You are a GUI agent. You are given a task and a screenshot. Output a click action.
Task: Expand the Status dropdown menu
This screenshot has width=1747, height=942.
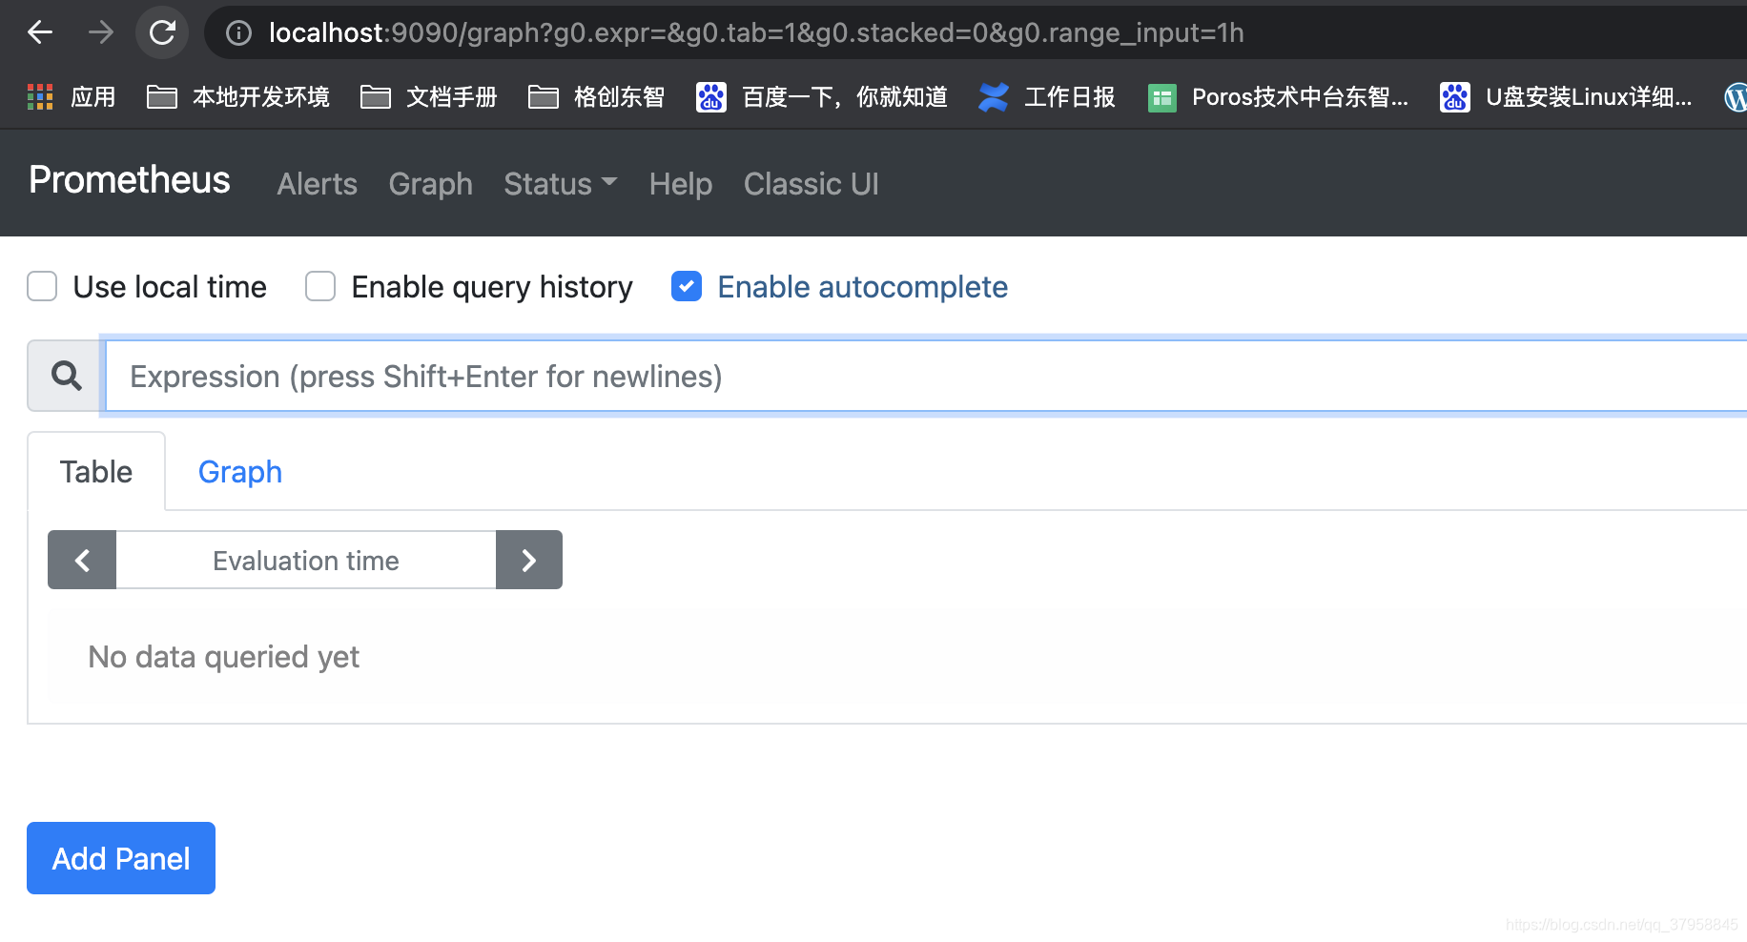pos(561,183)
